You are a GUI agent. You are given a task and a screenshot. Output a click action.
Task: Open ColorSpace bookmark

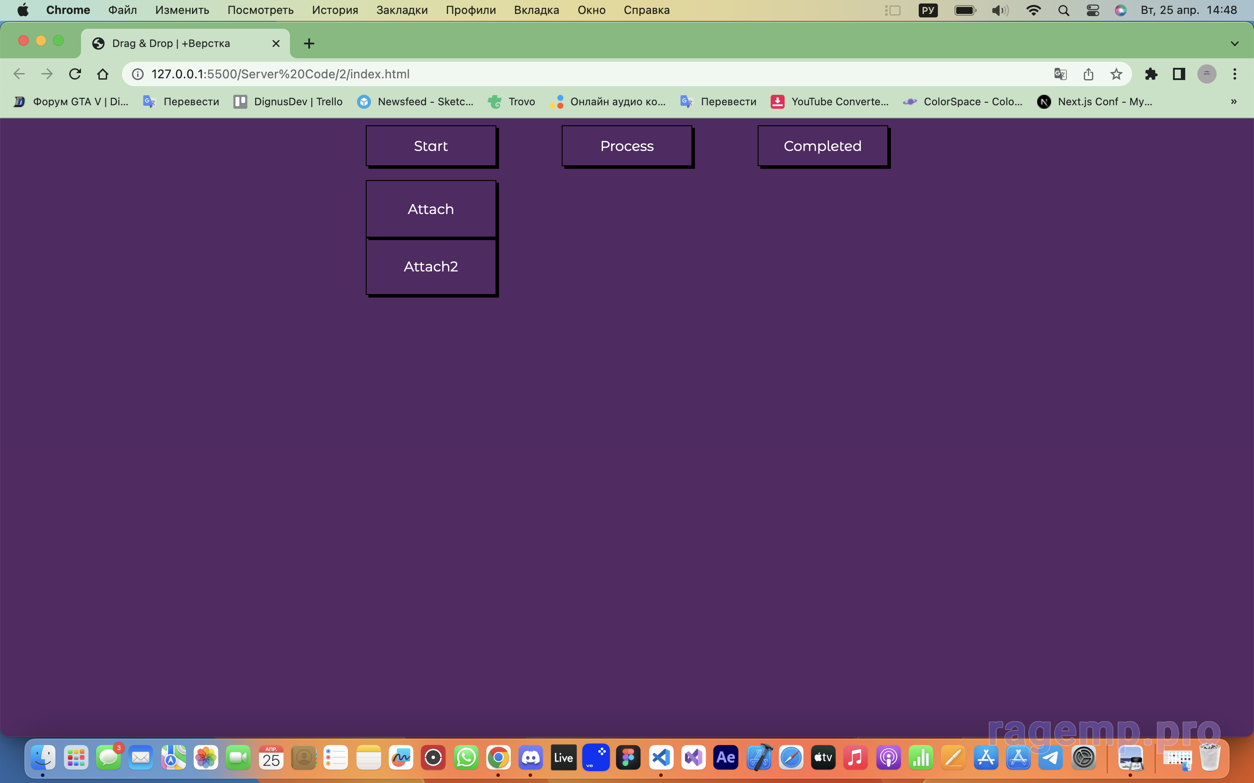pos(963,101)
